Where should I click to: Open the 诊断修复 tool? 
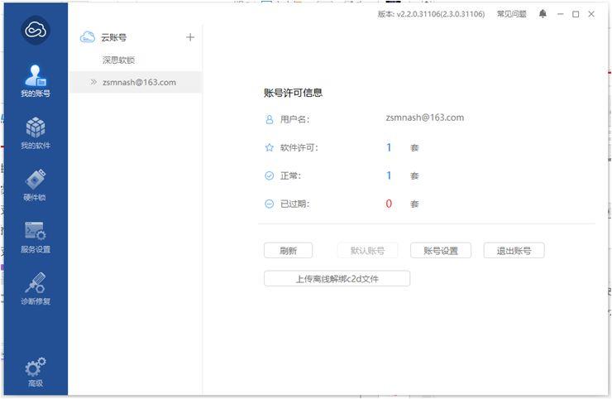point(36,289)
